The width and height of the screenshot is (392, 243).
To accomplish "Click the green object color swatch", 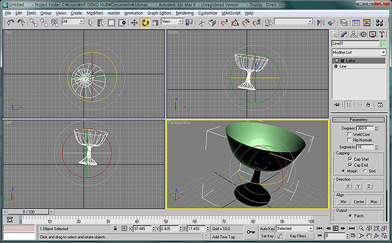I will click(x=384, y=44).
